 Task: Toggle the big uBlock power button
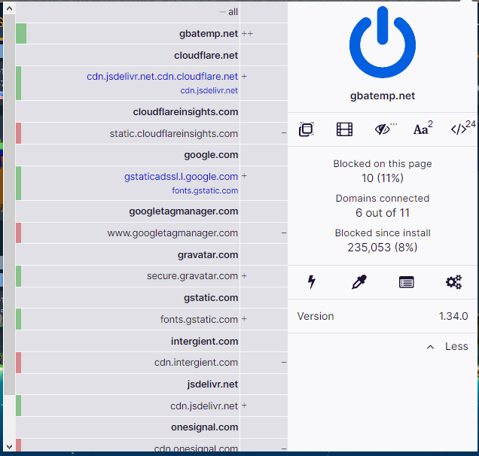383,42
